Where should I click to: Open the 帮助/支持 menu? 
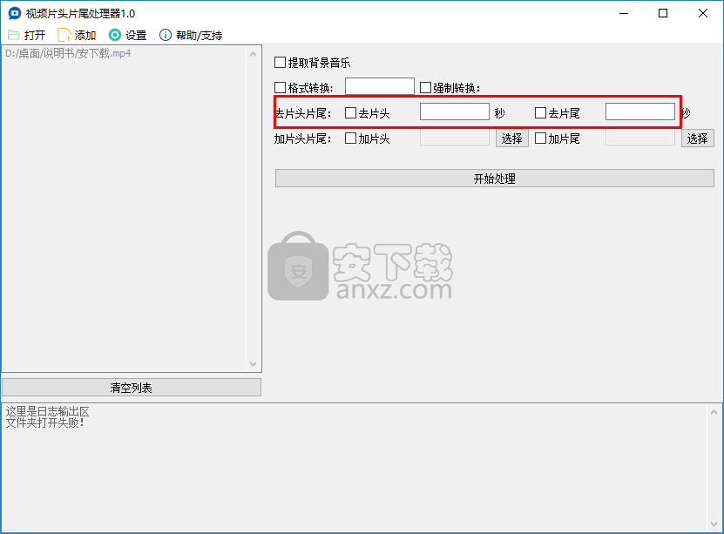191,35
